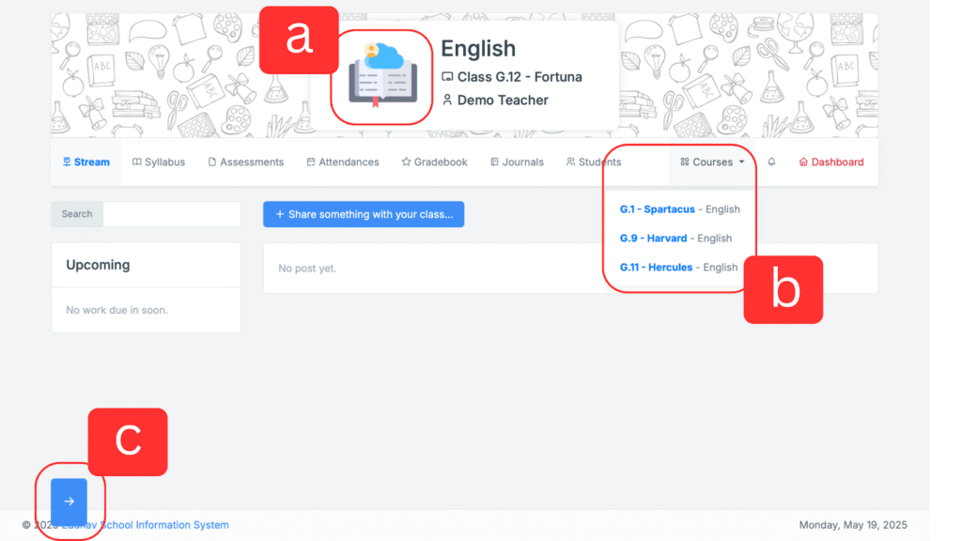Click the Search input field

coord(171,214)
